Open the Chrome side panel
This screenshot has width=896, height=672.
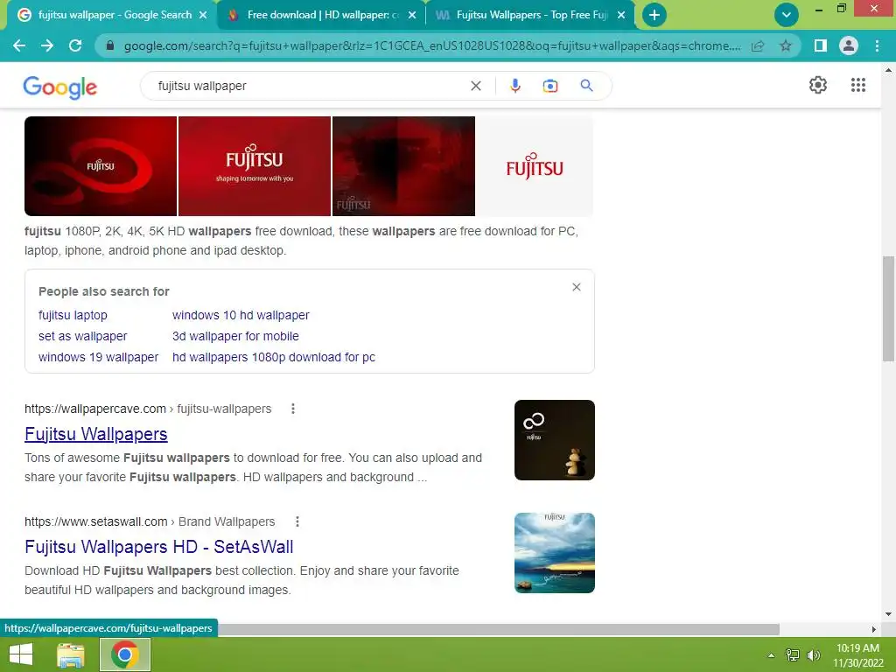point(820,45)
